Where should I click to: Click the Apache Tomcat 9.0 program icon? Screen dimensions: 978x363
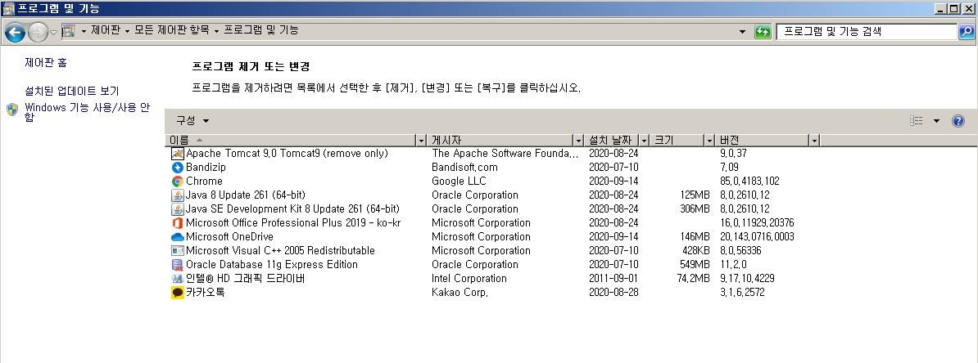pyautogui.click(x=178, y=153)
